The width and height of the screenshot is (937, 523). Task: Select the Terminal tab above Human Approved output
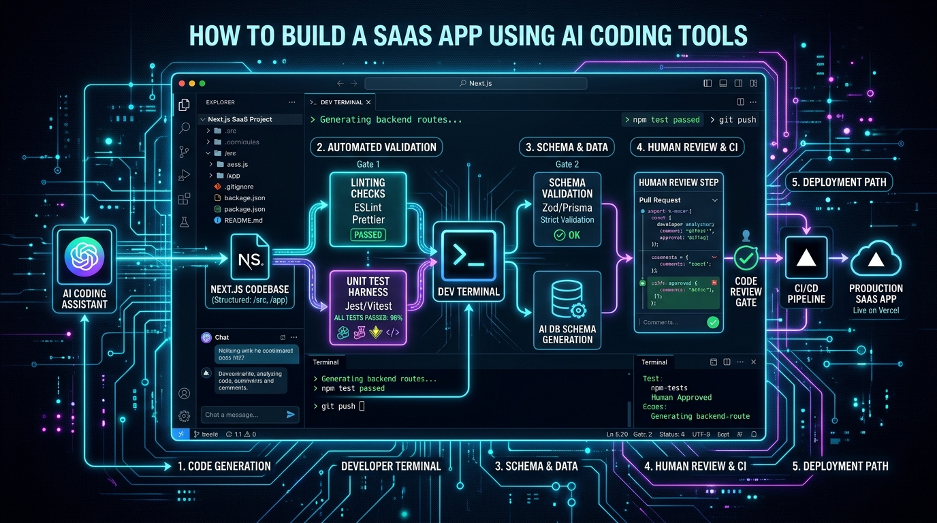(654, 362)
